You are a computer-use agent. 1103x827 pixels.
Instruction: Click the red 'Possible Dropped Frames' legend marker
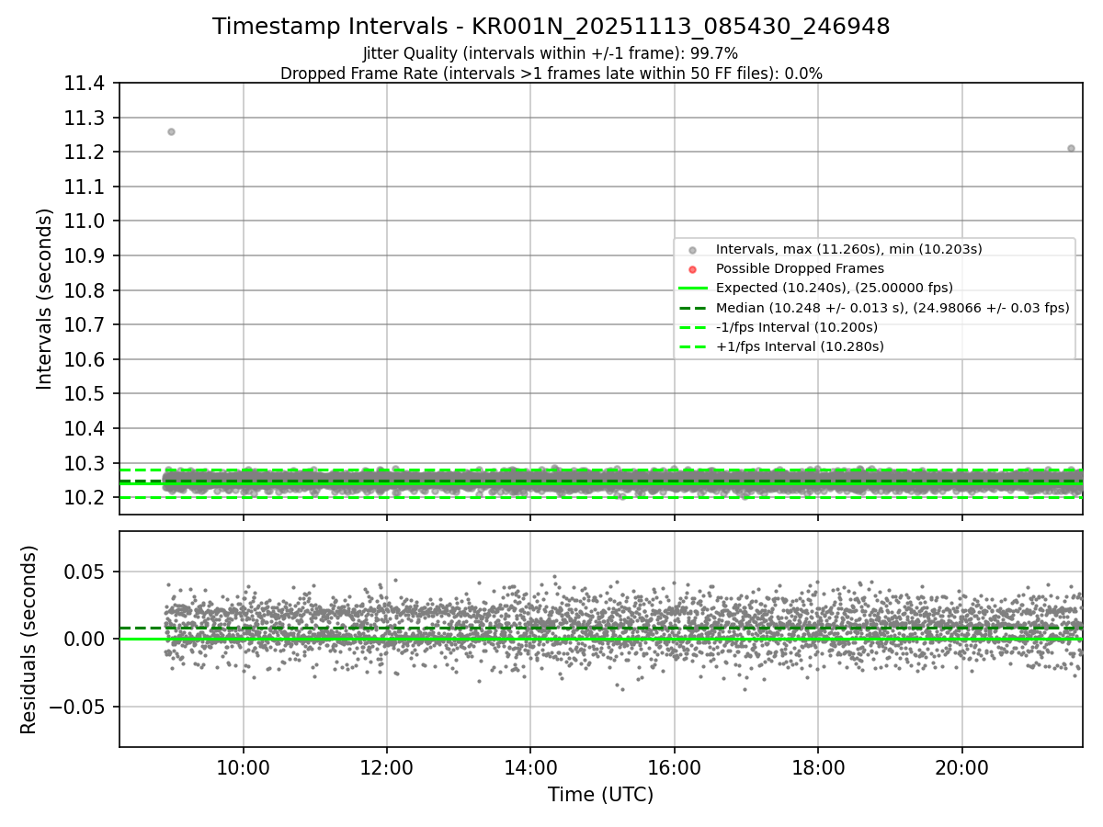coord(693,269)
